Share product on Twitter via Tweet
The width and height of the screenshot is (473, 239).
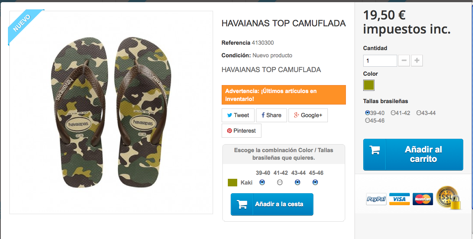[x=238, y=115]
